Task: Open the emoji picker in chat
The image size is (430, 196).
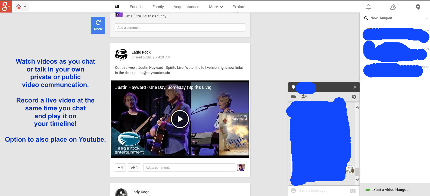Action: click(294, 191)
